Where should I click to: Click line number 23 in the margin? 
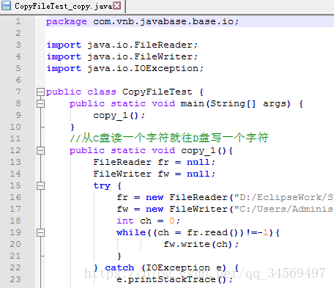[15, 279]
